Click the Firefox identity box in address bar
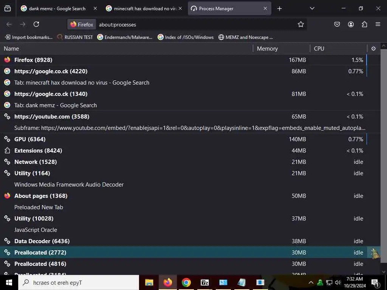Image resolution: width=387 pixels, height=290 pixels. pos(82,25)
